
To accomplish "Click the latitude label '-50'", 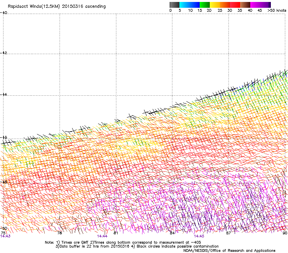I will coord(4,228).
